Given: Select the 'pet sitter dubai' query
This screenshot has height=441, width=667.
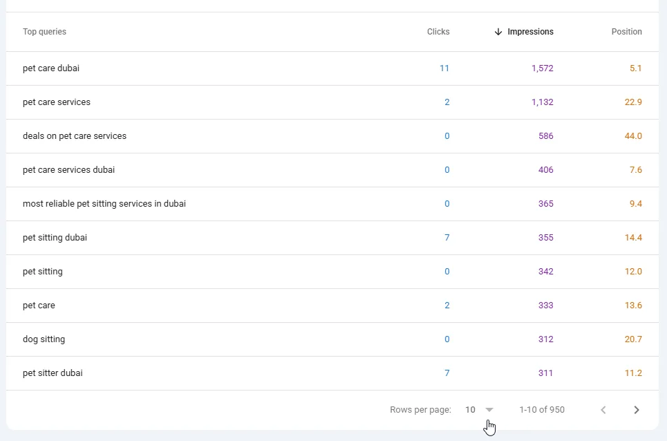Looking at the screenshot, I should coord(53,373).
